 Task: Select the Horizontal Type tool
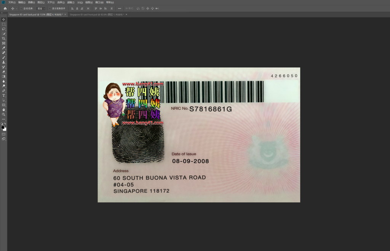pos(3,95)
